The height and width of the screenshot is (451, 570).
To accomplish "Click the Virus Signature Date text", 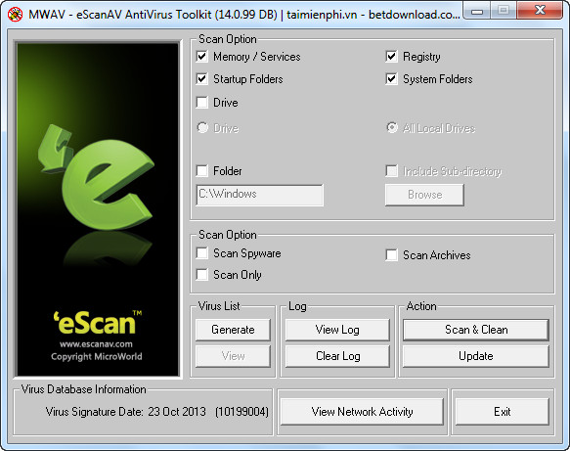I will [x=157, y=412].
